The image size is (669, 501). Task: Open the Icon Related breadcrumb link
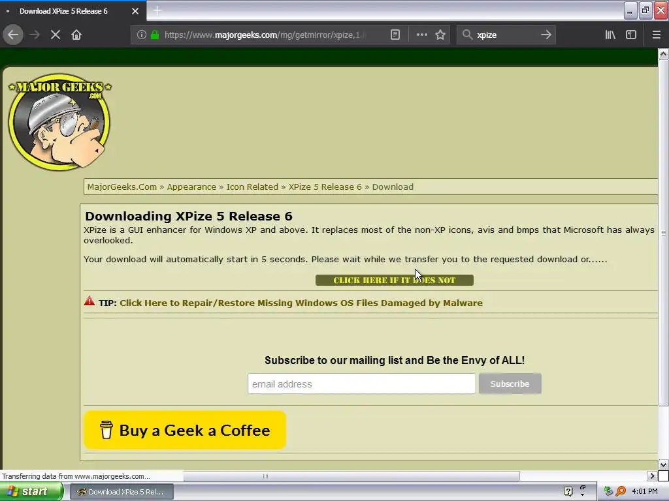(252, 187)
